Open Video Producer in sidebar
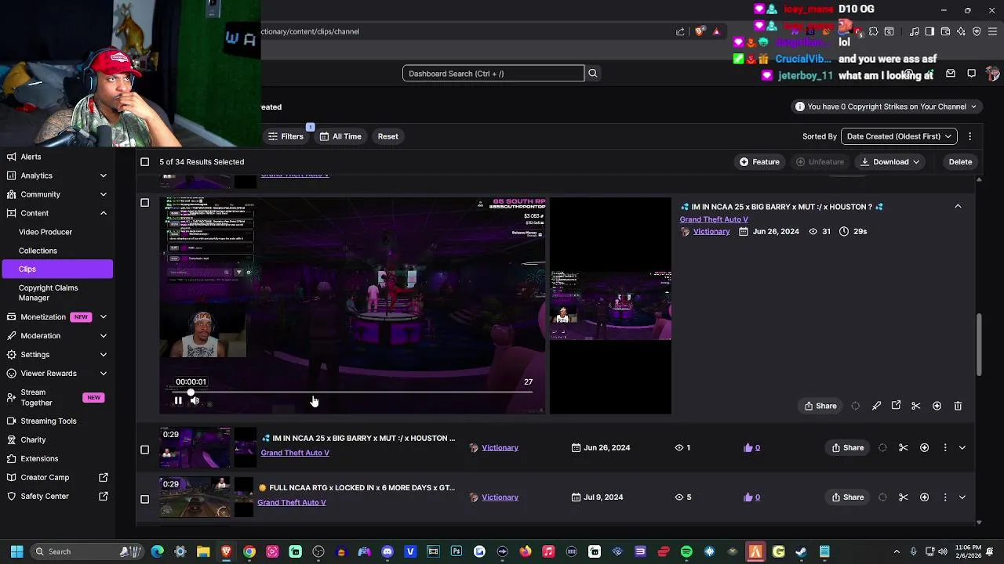1004x564 pixels. coord(45,232)
